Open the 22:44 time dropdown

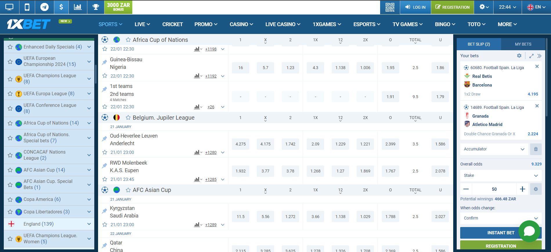click(507, 7)
